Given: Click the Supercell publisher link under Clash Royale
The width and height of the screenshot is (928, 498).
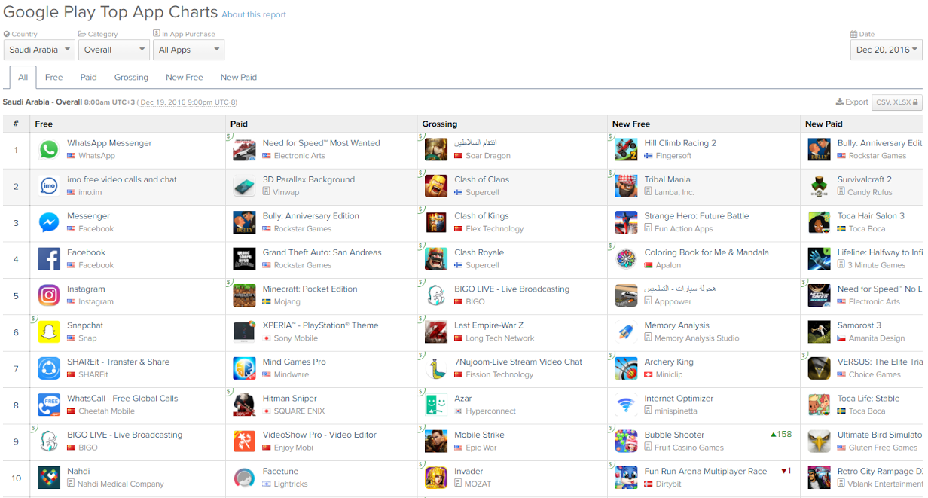Looking at the screenshot, I should [x=482, y=265].
